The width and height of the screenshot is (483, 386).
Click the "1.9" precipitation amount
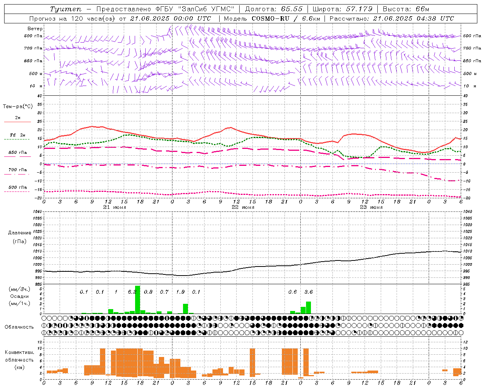[x=180, y=292]
